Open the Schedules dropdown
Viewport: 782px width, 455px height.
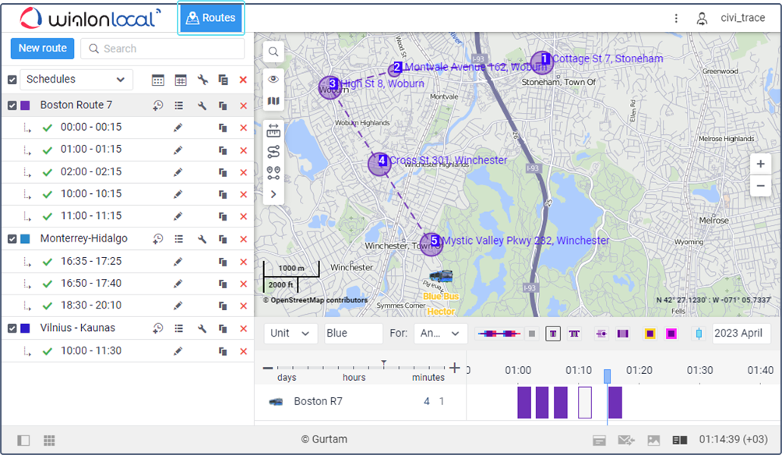coord(76,79)
